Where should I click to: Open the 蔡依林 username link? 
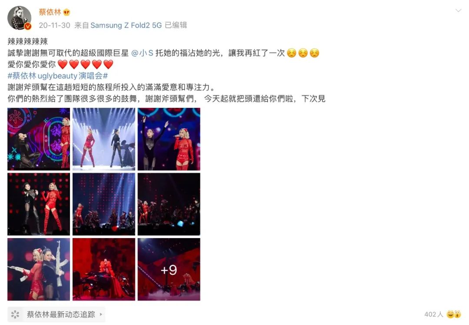pyautogui.click(x=50, y=12)
